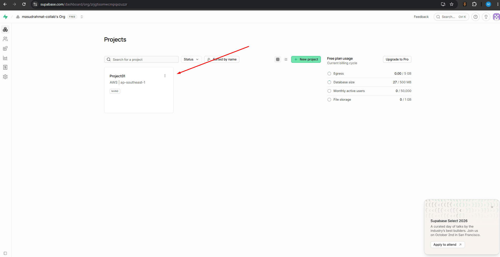The width and height of the screenshot is (500, 257).
Task: Click the 0.00 / 5 GB value
Action: pyautogui.click(x=403, y=74)
